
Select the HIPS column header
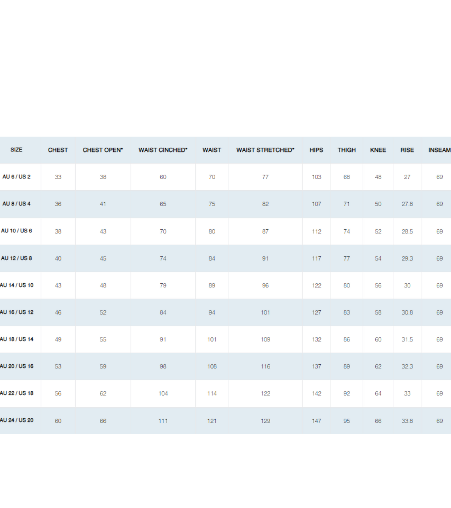coord(316,150)
